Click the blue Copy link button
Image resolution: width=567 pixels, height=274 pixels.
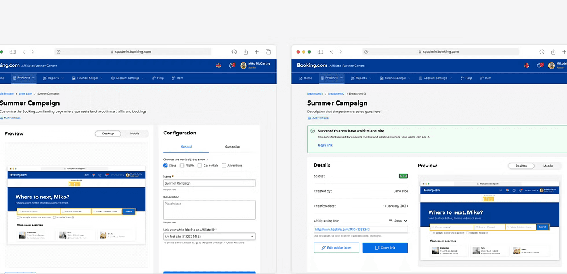(x=385, y=247)
